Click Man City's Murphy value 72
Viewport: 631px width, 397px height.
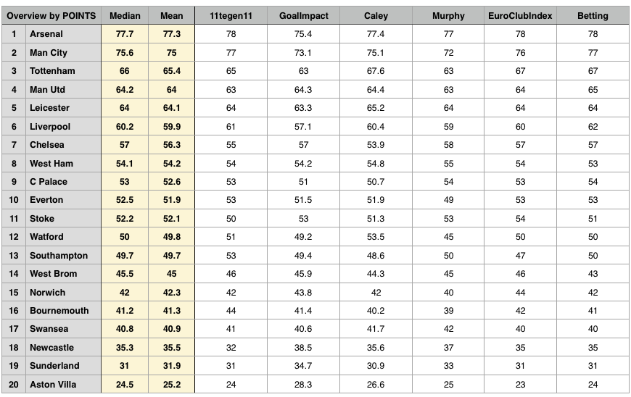click(448, 53)
